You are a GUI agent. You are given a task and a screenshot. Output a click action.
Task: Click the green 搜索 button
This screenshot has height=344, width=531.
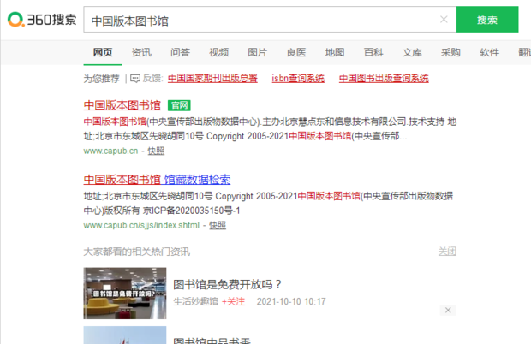(487, 20)
